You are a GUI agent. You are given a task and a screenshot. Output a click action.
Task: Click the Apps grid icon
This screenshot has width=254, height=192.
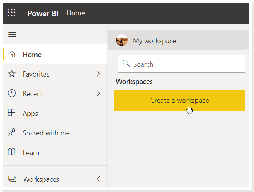[x=11, y=113]
